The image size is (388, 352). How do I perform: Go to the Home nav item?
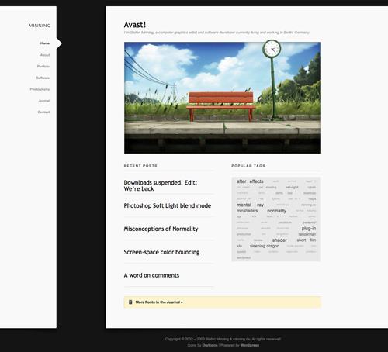pos(45,43)
